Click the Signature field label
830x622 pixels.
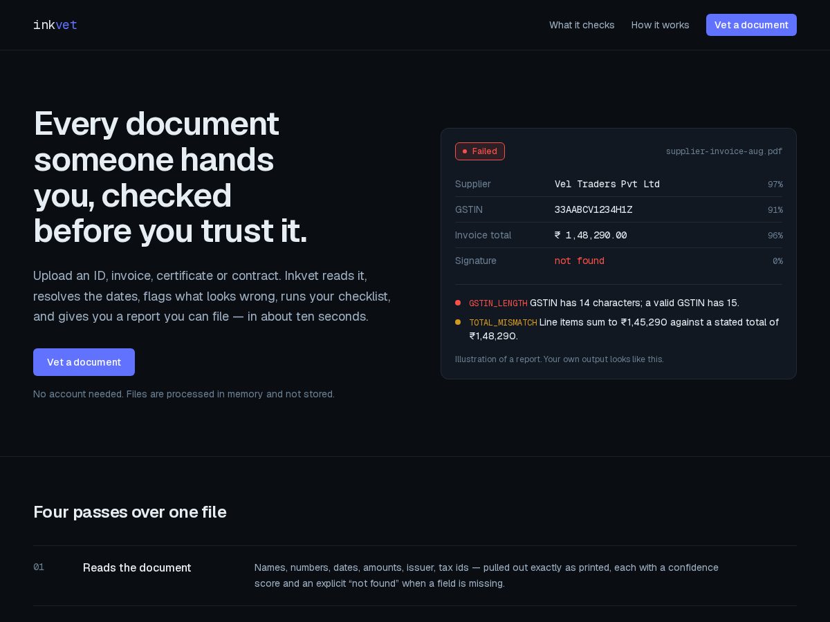(476, 261)
